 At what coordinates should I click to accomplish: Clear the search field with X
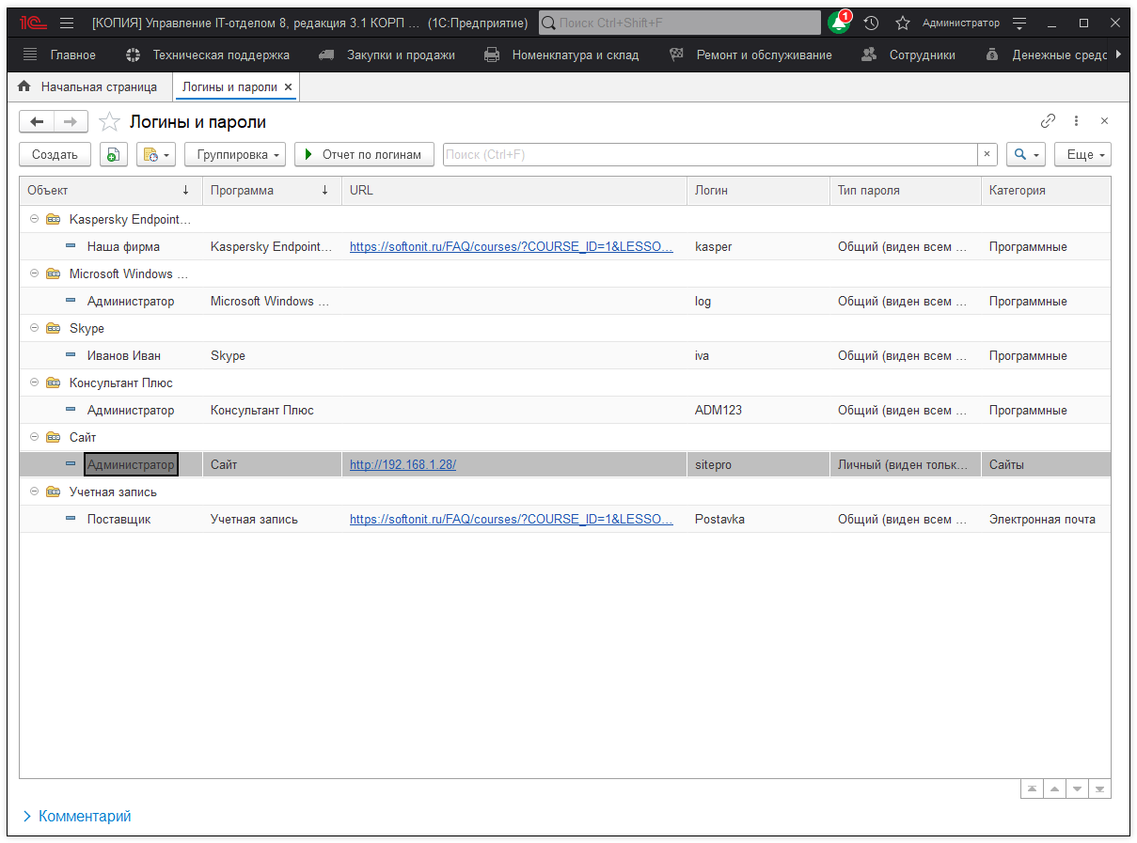[987, 154]
